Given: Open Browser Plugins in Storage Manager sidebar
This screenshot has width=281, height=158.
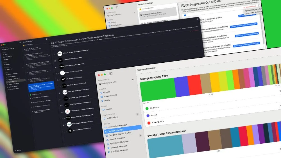Looking at the screenshot, I should (107, 109).
